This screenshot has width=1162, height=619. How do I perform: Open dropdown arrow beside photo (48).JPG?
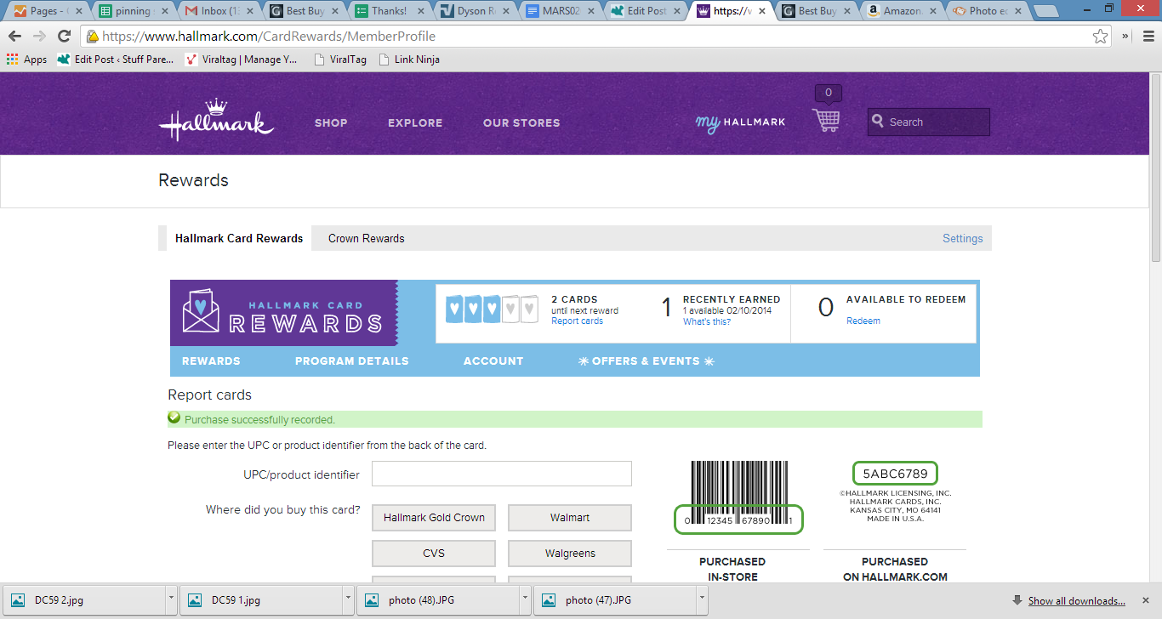point(525,599)
